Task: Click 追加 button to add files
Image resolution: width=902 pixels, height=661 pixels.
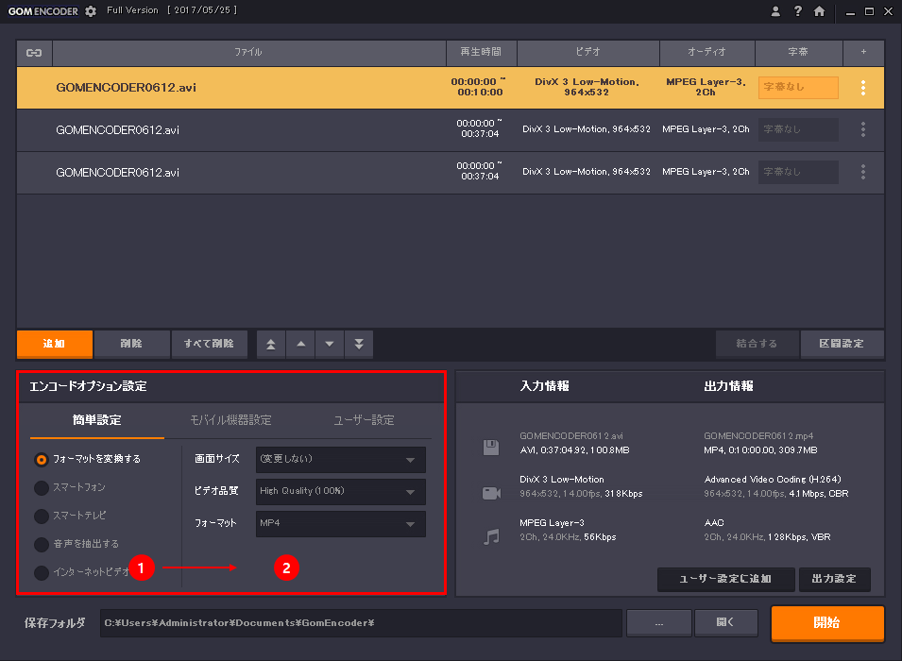Action: click(55, 344)
